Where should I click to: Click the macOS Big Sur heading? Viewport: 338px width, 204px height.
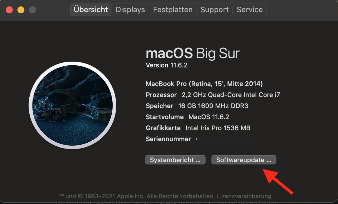pyautogui.click(x=193, y=53)
